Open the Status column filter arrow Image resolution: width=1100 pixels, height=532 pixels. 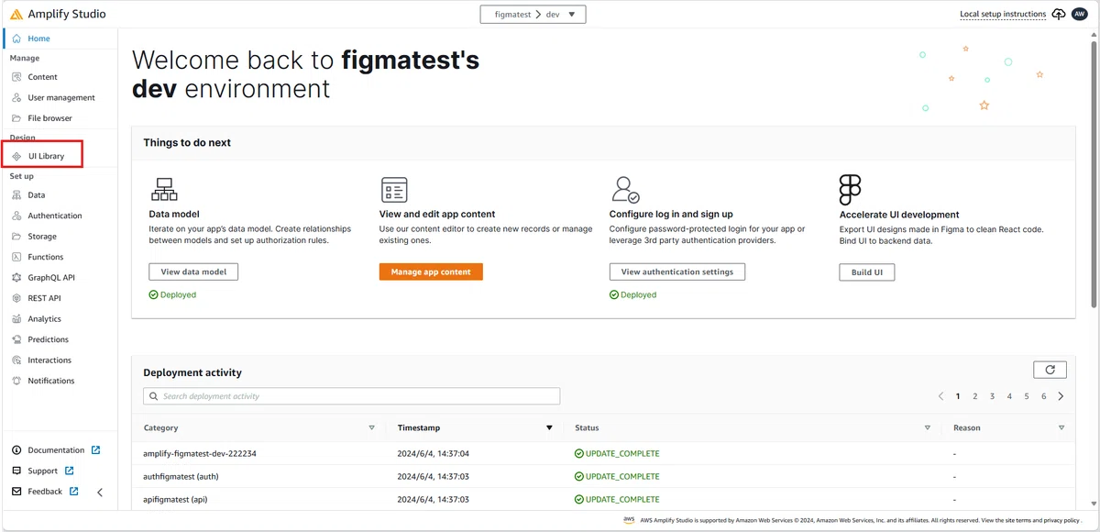(928, 427)
